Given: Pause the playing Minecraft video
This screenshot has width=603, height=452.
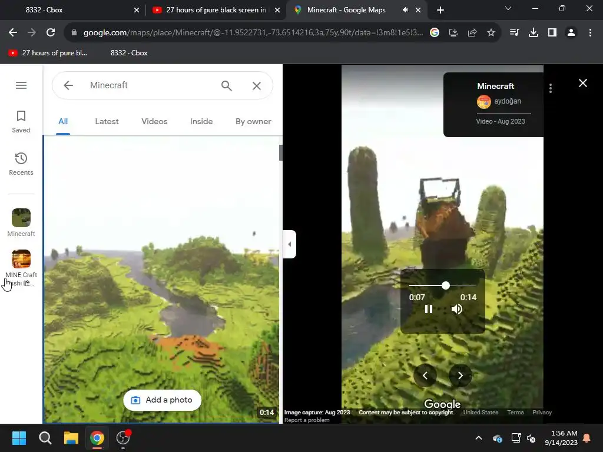Looking at the screenshot, I should (429, 309).
